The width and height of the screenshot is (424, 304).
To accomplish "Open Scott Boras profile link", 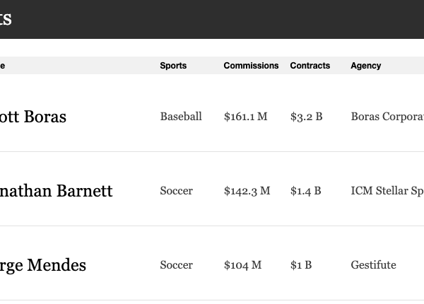I will [x=33, y=117].
